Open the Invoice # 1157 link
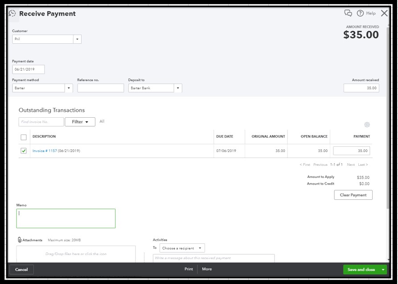Viewport: 398px width, 284px height. click(x=45, y=151)
